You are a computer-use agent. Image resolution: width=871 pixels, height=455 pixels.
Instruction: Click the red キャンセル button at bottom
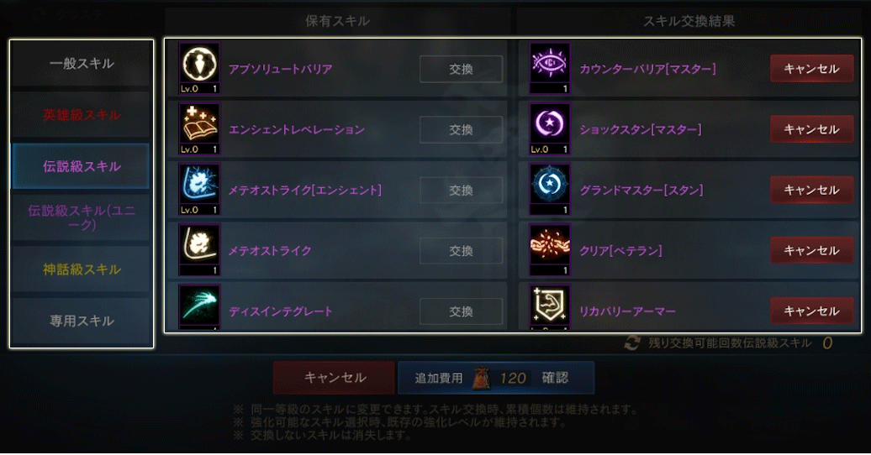click(334, 377)
